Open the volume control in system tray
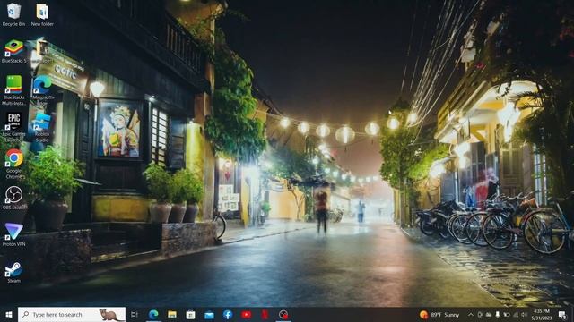Screen dimensions: 574x322 [524, 314]
